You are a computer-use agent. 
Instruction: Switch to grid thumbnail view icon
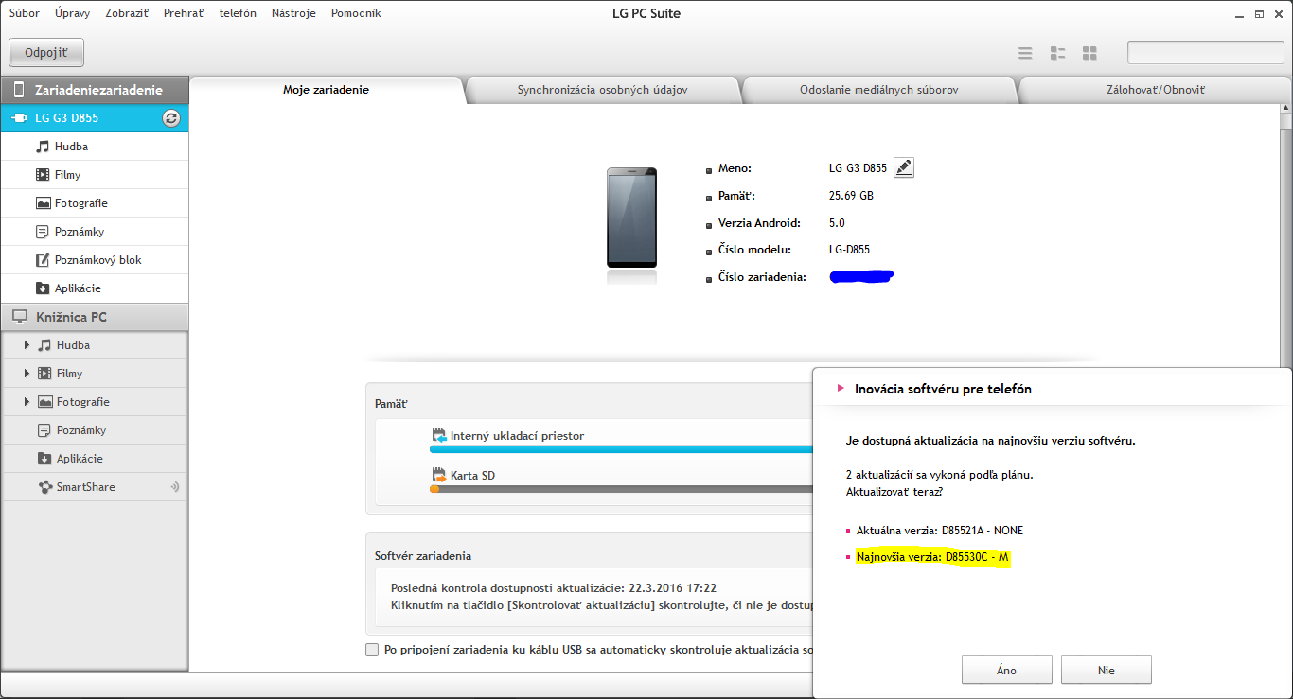coord(1089,53)
